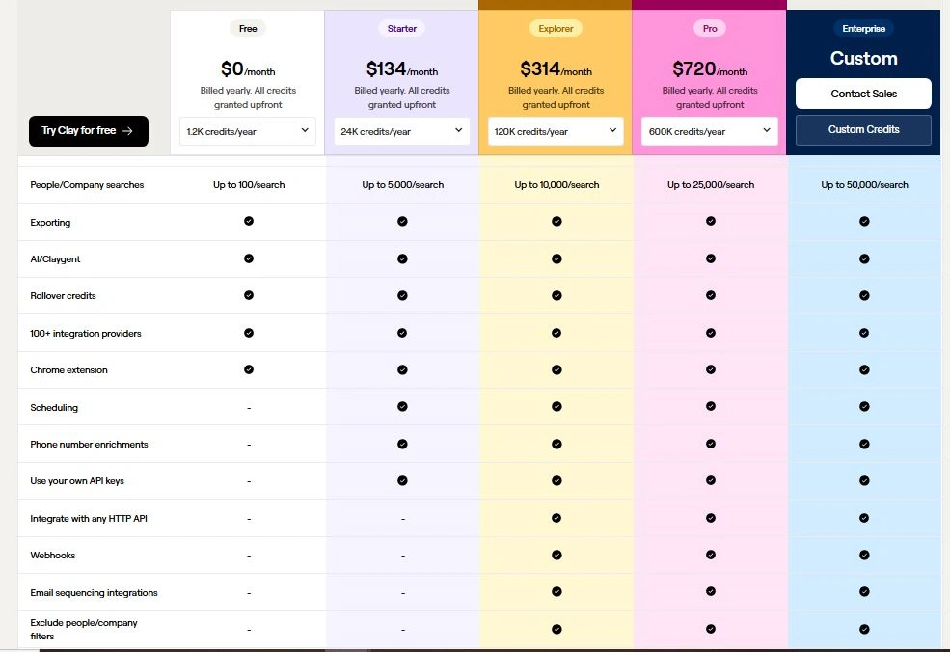Click the Scheduling checkmark under Starter plan
Screen dimensions: 950x652
point(402,407)
